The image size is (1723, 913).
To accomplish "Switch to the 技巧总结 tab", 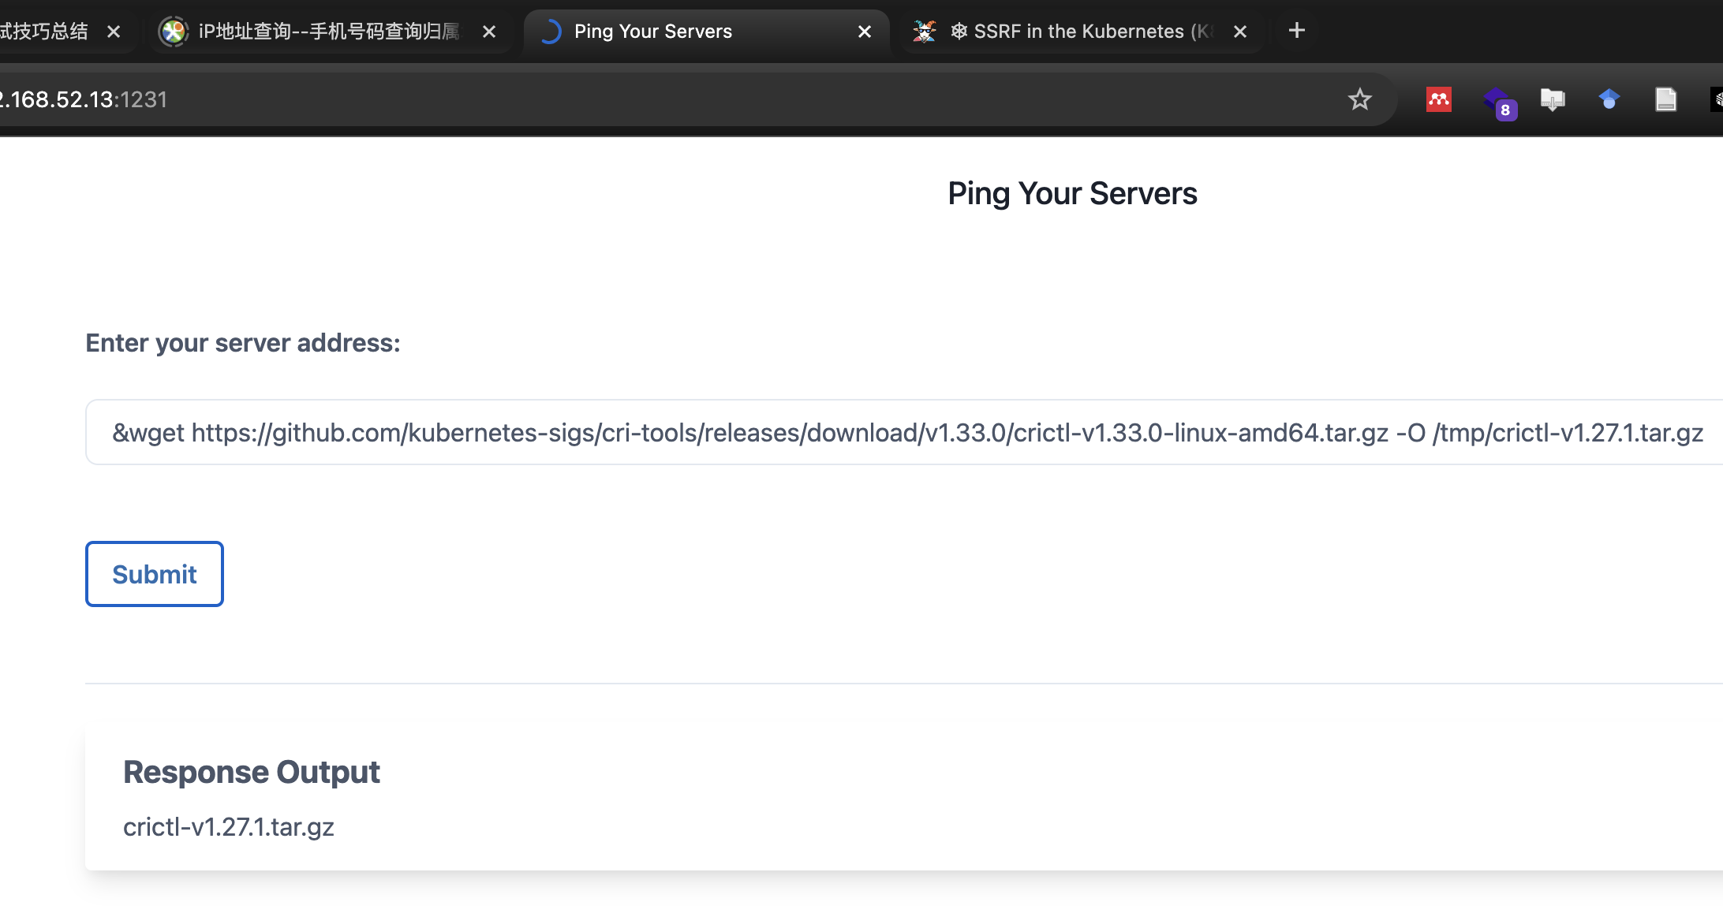I will tap(43, 32).
